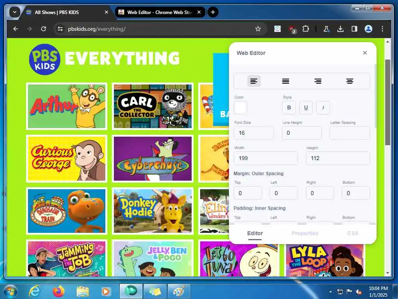Open the tab search dropdown arrow

[x=14, y=12]
